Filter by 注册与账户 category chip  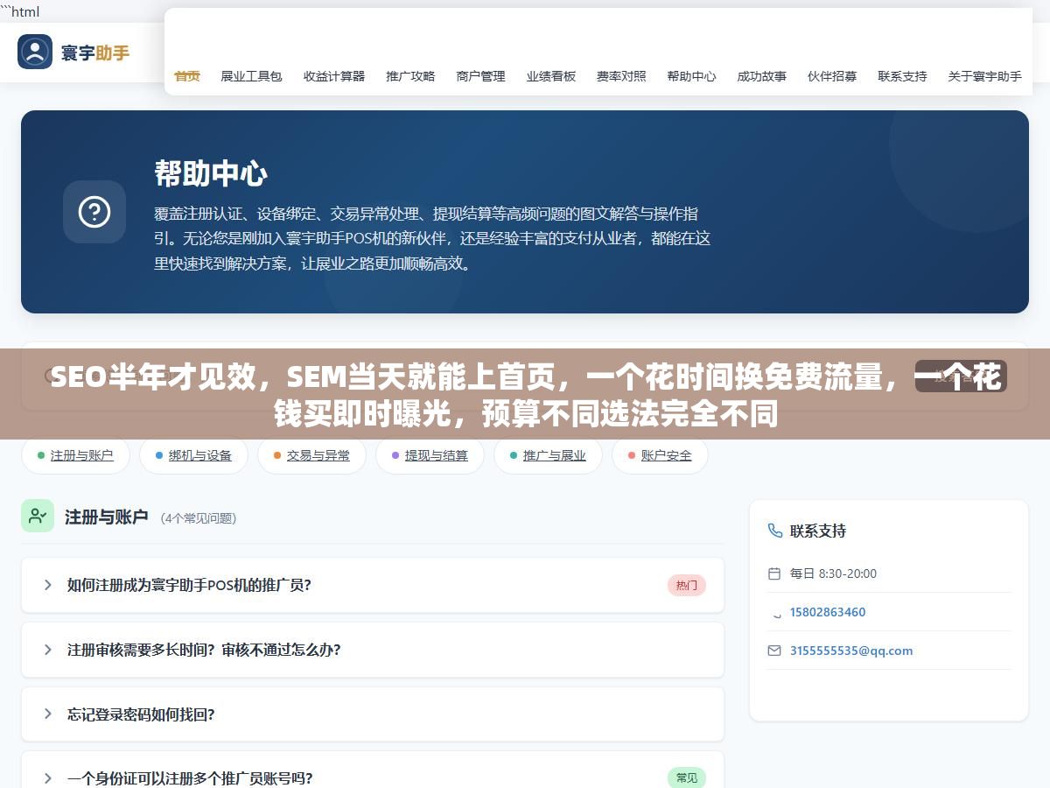click(75, 455)
